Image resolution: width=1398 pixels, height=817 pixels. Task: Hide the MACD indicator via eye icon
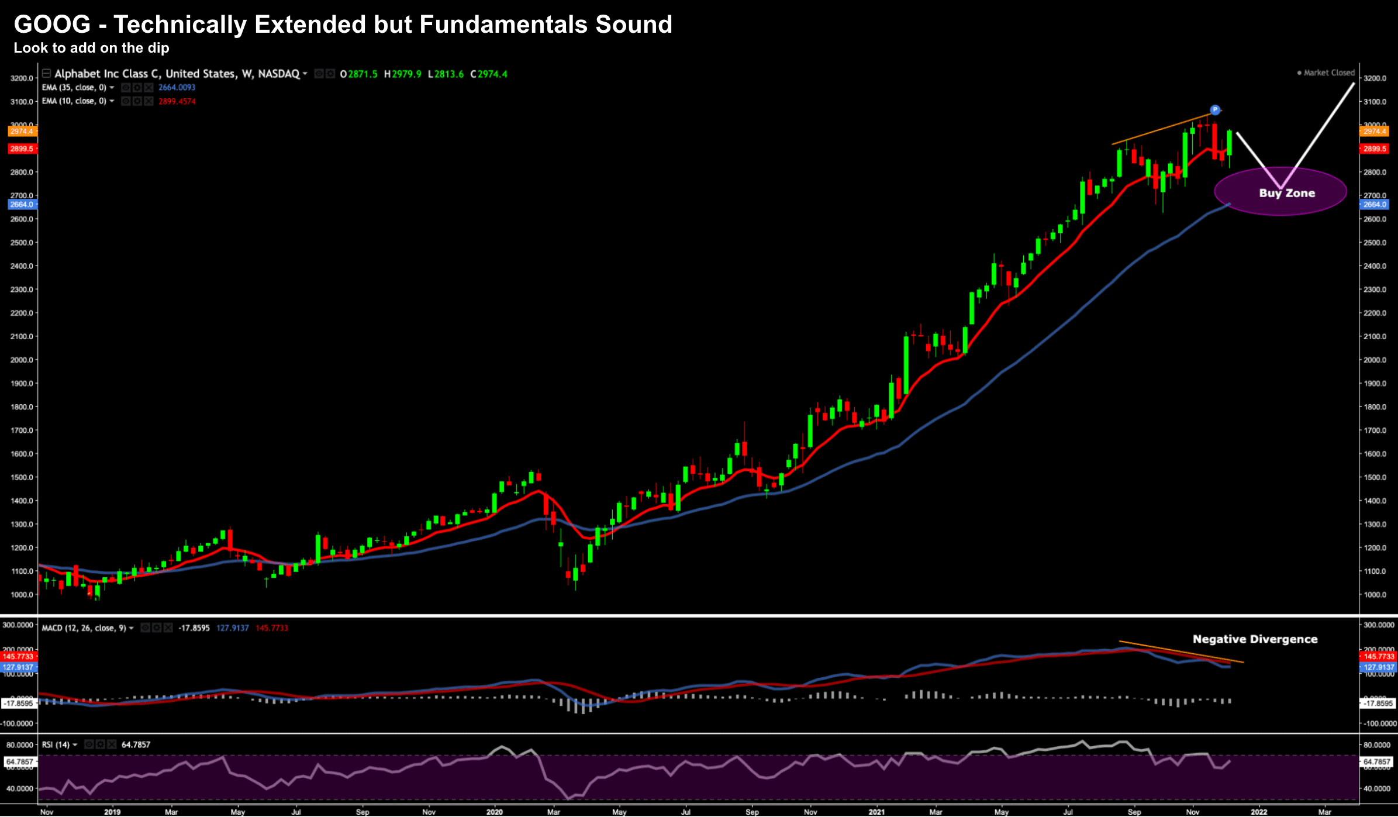(x=145, y=628)
